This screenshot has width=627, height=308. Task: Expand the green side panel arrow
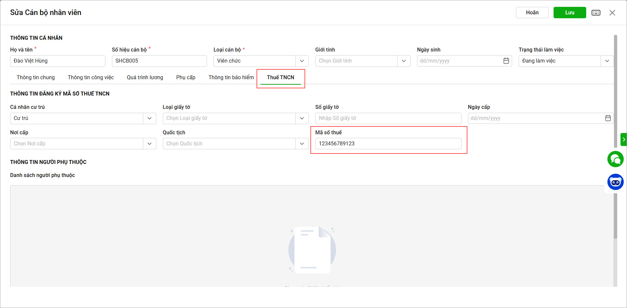point(623,139)
